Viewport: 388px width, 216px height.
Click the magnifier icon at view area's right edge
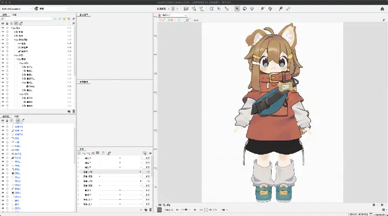(x=384, y=20)
